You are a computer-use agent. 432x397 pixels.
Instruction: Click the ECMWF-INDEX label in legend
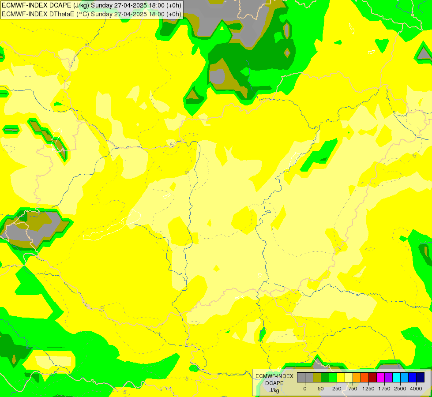[x=274, y=376]
